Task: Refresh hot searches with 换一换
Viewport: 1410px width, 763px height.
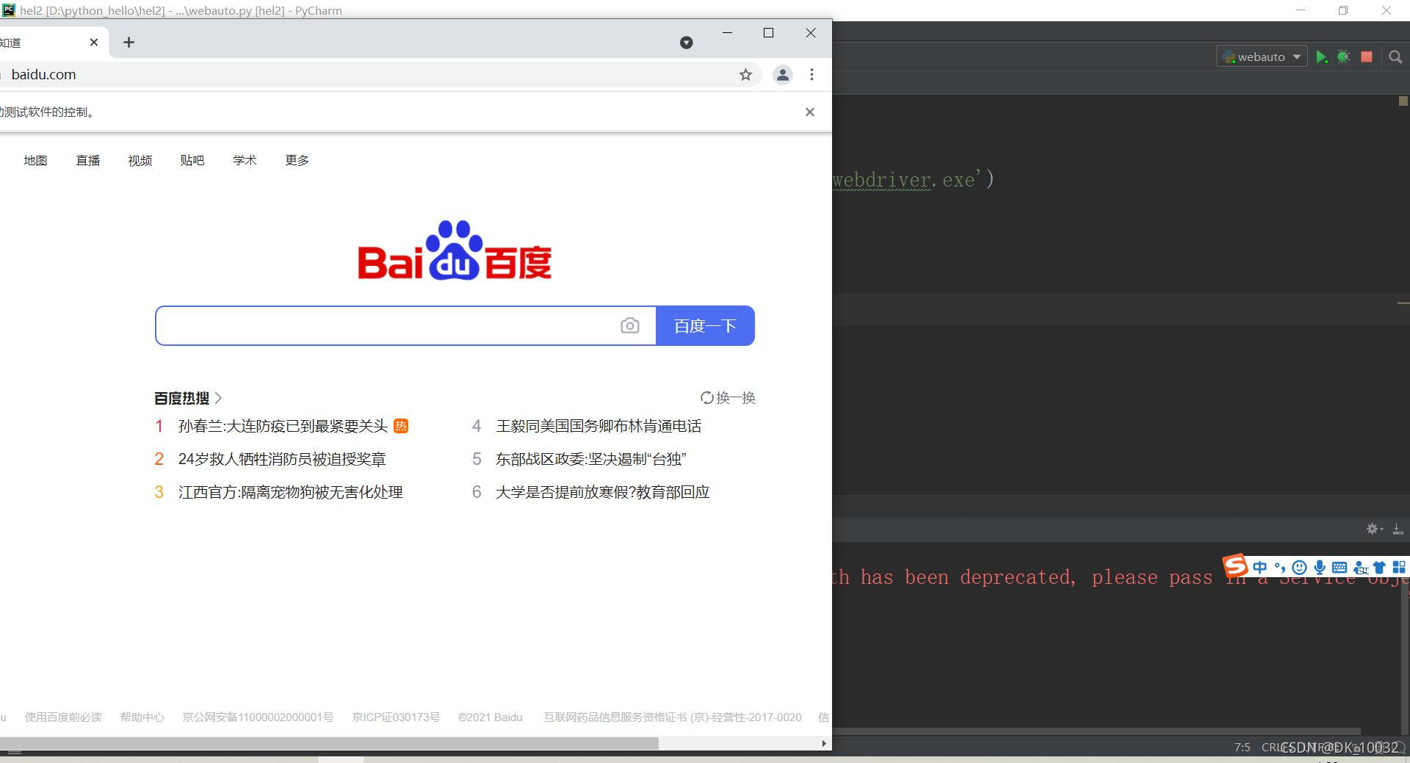Action: [x=728, y=397]
